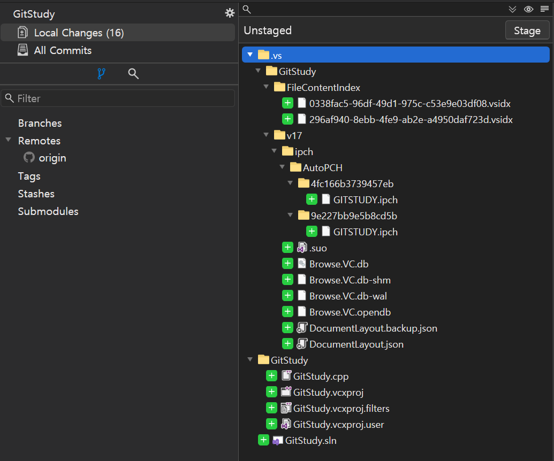Collapse the ipch folder arrow
The height and width of the screenshot is (461, 554).
274,151
